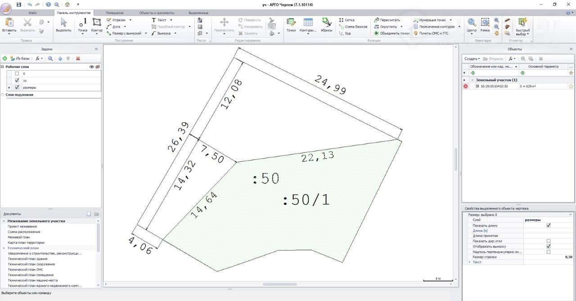Click the red delete icon in Задачи toolbar

[x=78, y=58]
